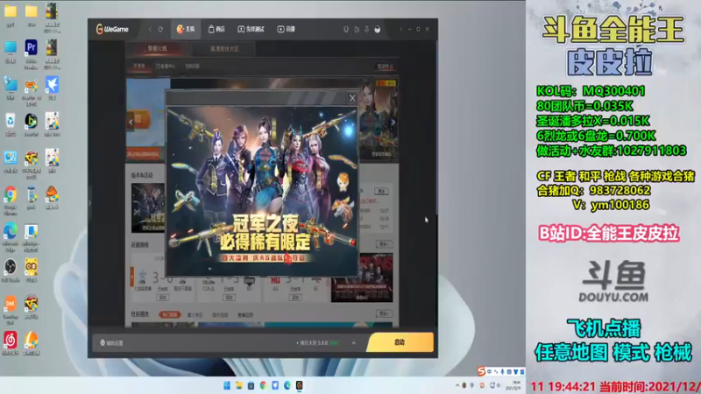The image size is (701, 394).
Task: Open the 版本活动 thumbnail image
Action: [x=148, y=208]
